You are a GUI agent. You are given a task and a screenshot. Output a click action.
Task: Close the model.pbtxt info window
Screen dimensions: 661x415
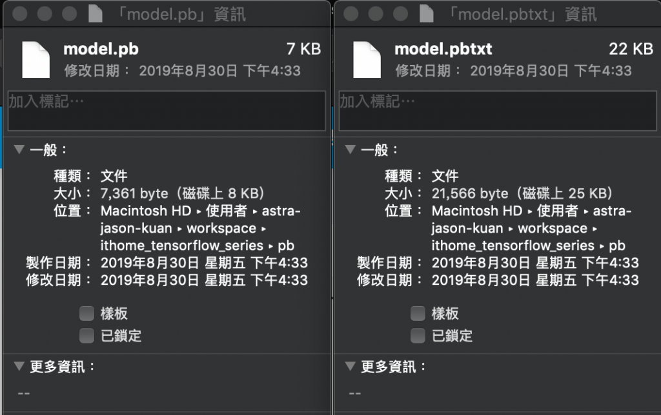click(351, 14)
